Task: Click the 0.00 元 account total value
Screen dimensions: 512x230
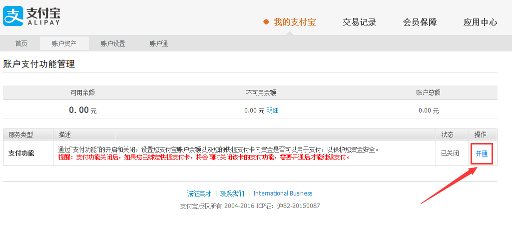Action: tap(429, 110)
